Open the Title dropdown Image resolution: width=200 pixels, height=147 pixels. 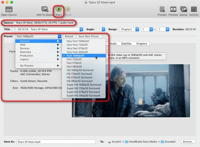tap(48, 29)
